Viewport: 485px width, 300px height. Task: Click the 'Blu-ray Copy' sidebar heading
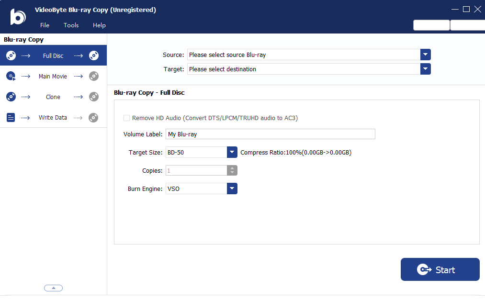click(x=23, y=40)
